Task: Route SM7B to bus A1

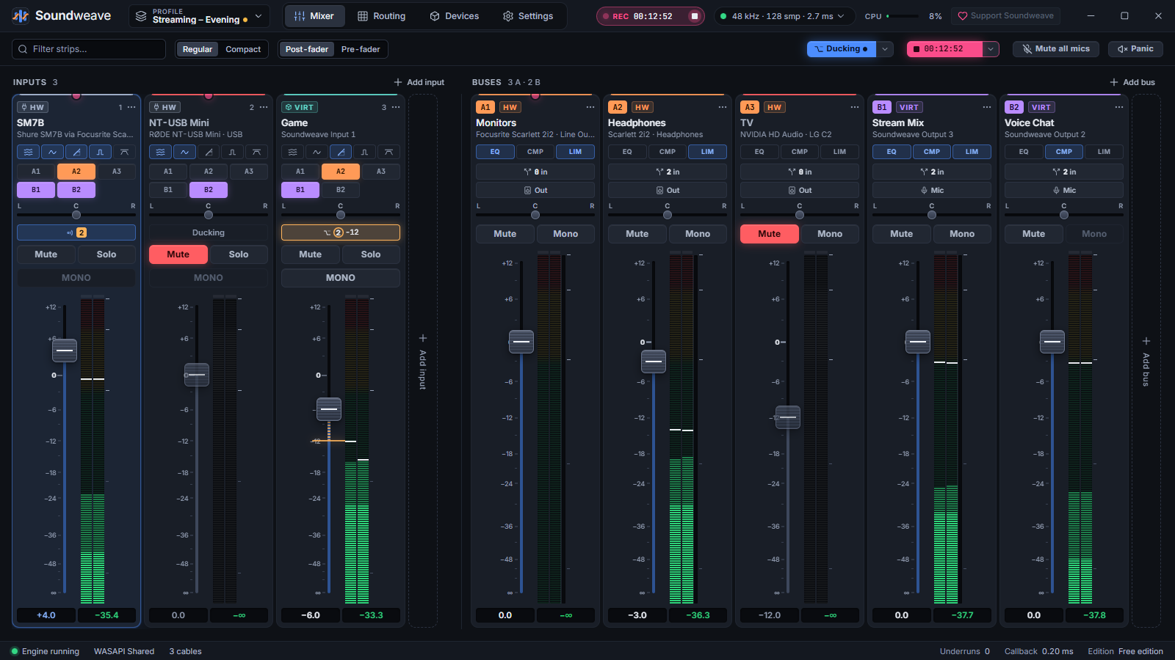Action: click(36, 171)
